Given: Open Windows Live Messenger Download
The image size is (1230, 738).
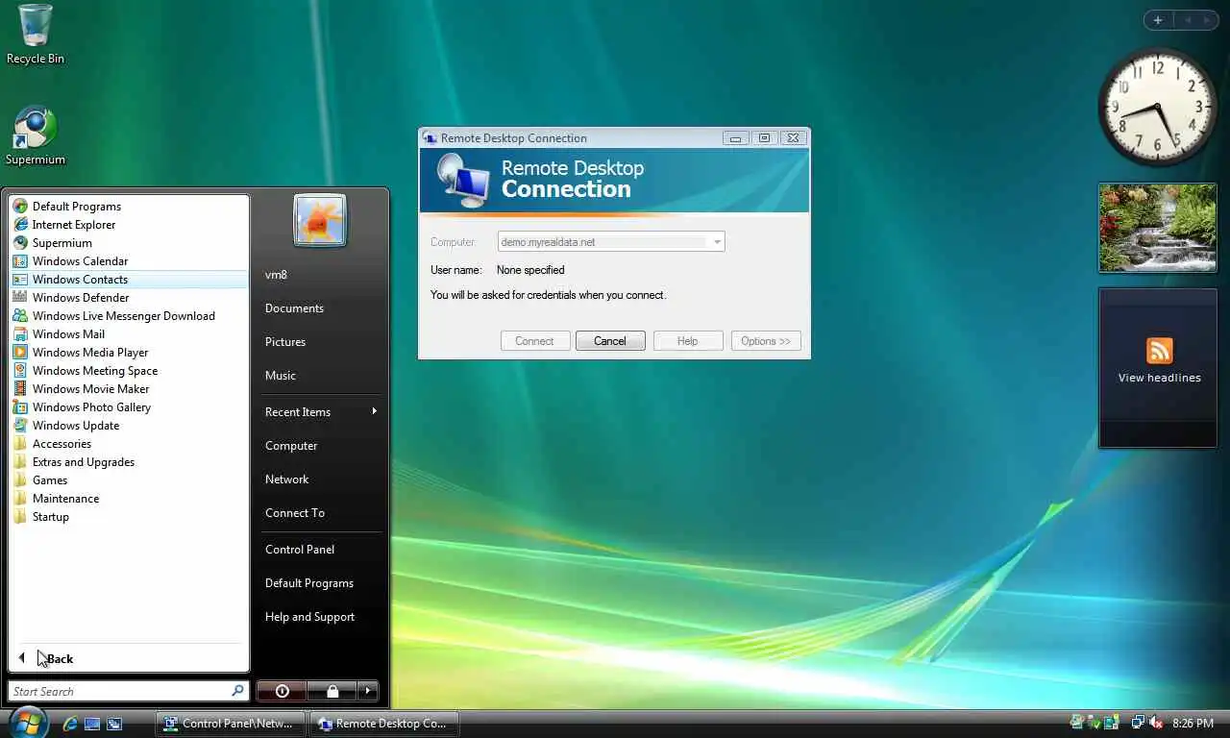Looking at the screenshot, I should click(129, 316).
